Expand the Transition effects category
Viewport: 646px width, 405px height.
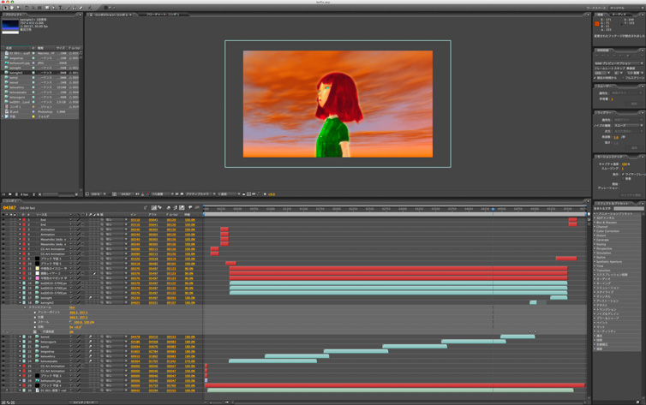coord(595,270)
